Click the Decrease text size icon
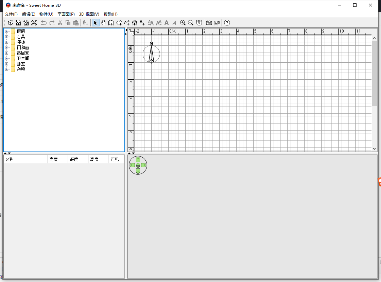 click(159, 23)
